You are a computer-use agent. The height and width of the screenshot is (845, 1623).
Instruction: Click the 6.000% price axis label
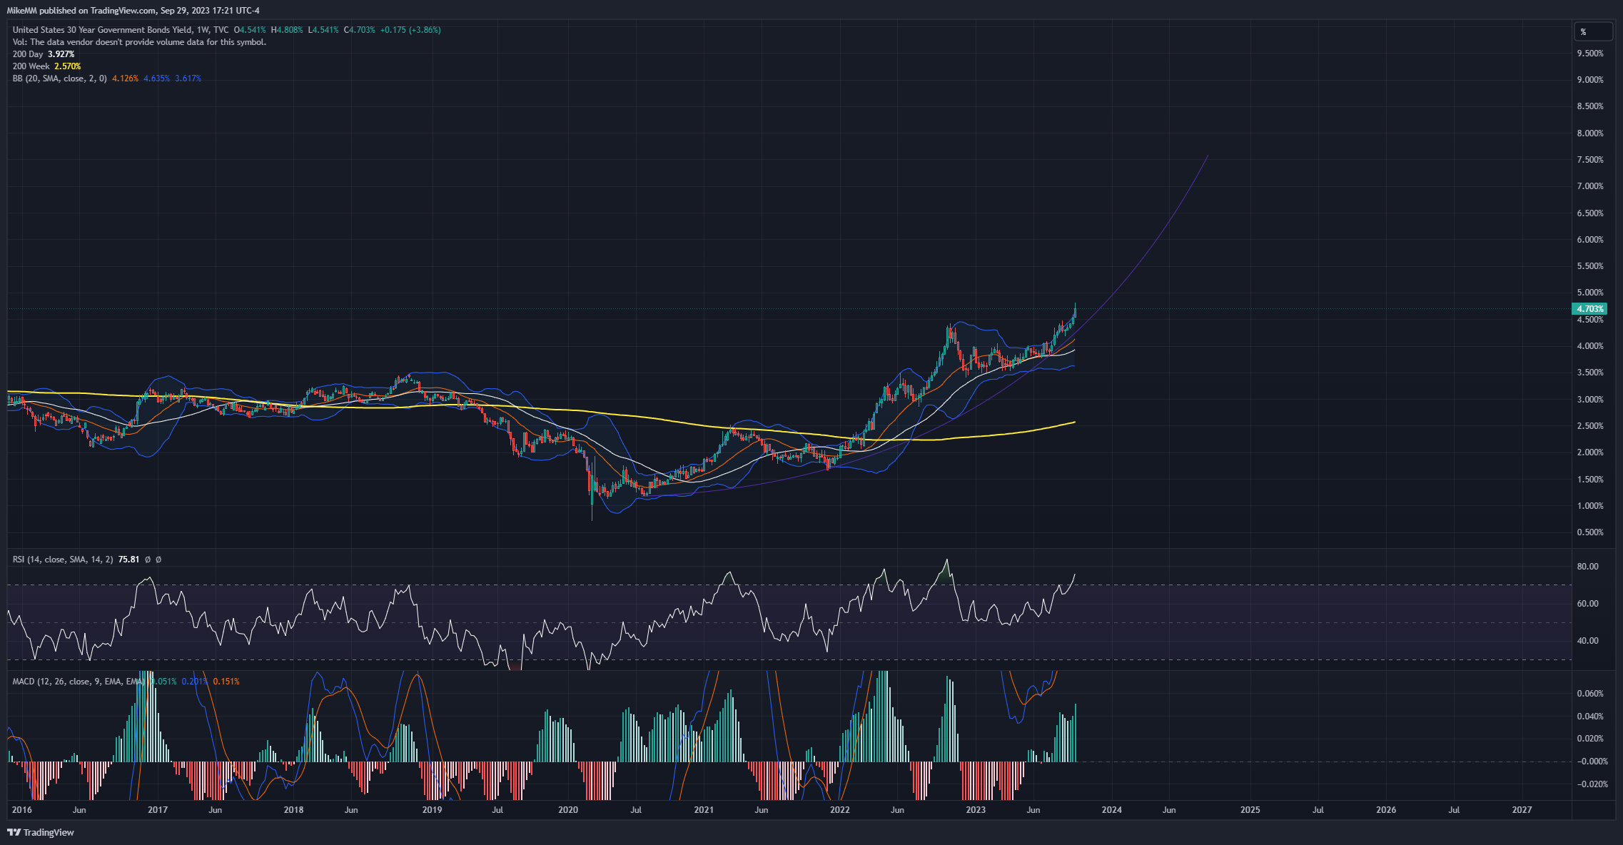click(1590, 240)
